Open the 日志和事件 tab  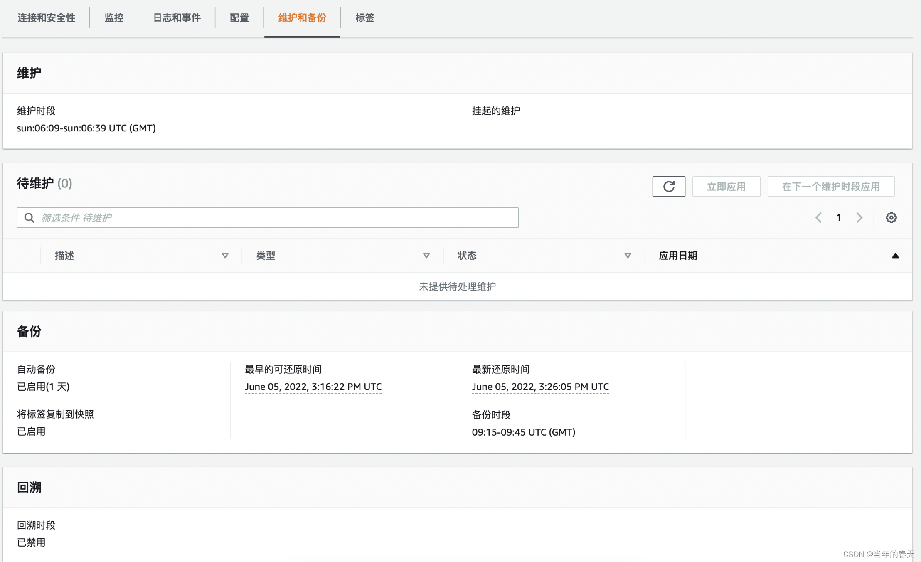point(177,18)
